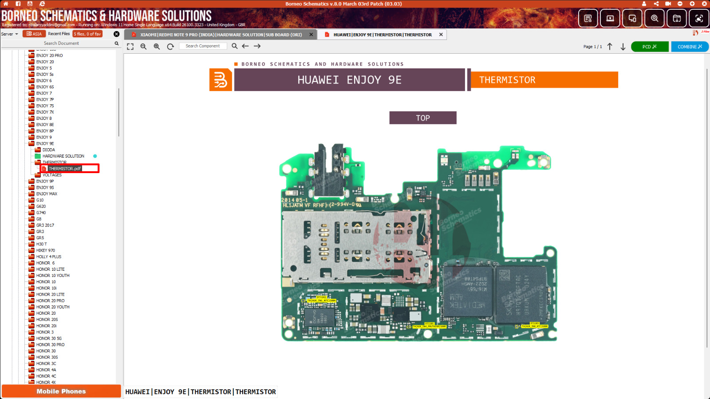Open the laptop schematics tool button

(x=610, y=18)
